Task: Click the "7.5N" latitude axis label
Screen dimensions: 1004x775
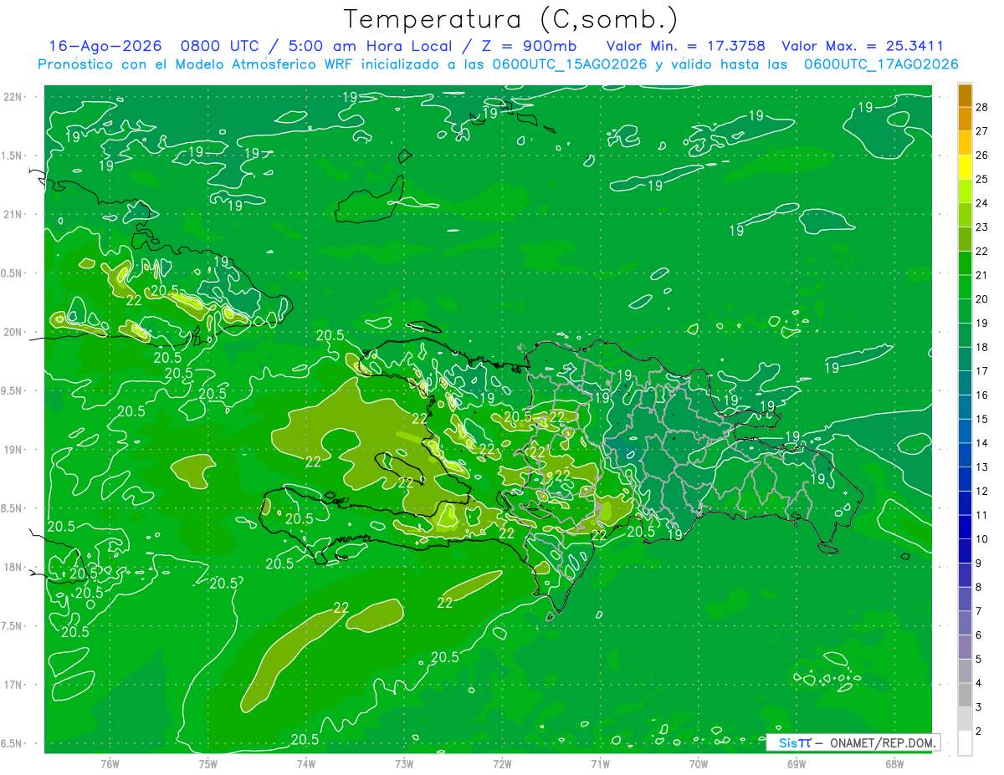Action: 13,626
